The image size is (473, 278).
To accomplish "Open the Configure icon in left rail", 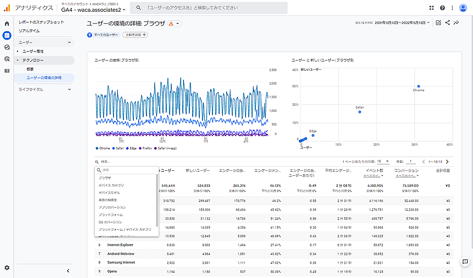I will (7, 71).
